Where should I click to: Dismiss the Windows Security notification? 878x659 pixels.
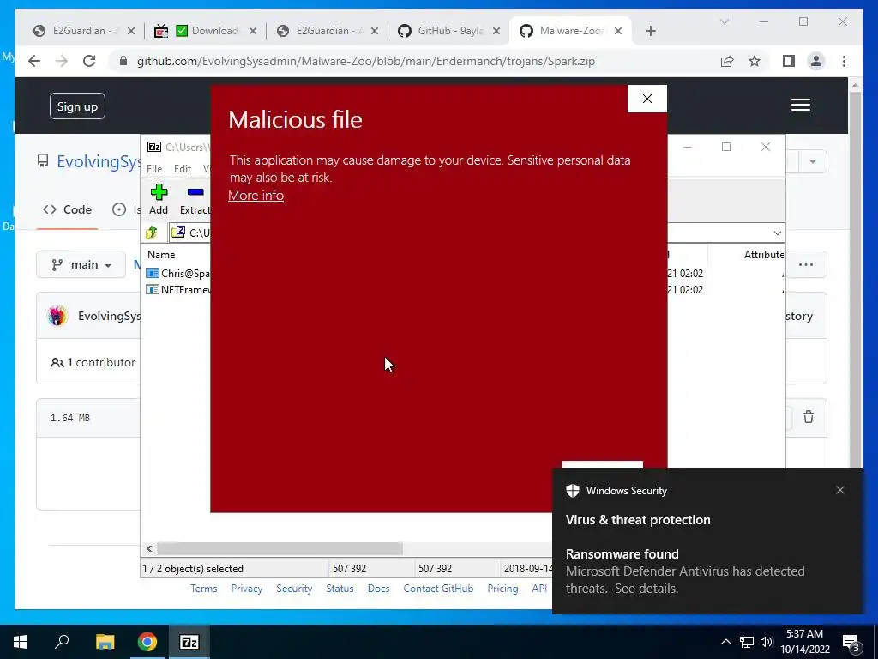[x=840, y=490]
